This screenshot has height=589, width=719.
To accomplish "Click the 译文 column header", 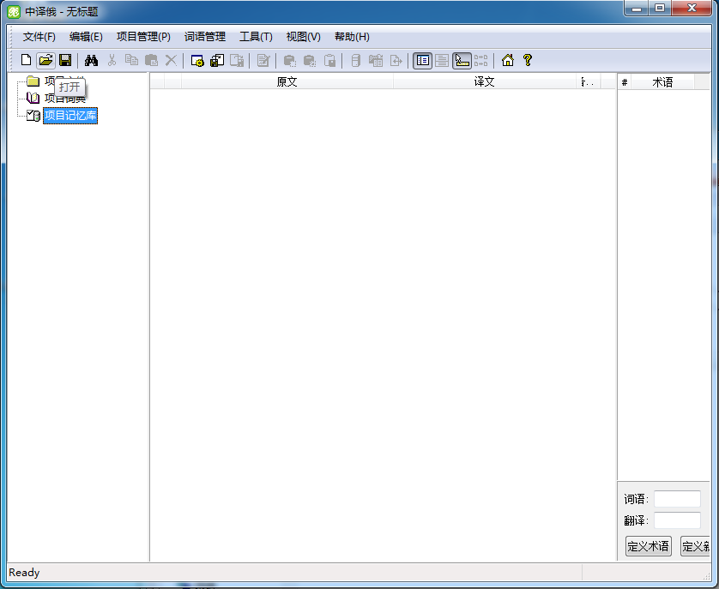I will [x=484, y=81].
